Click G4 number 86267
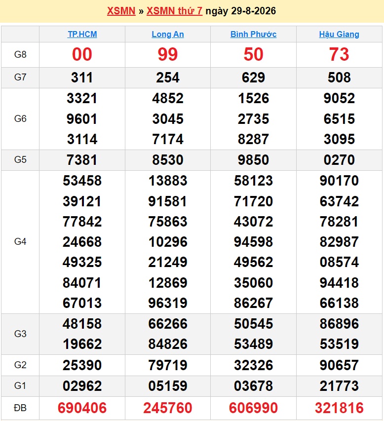 (x=253, y=303)
